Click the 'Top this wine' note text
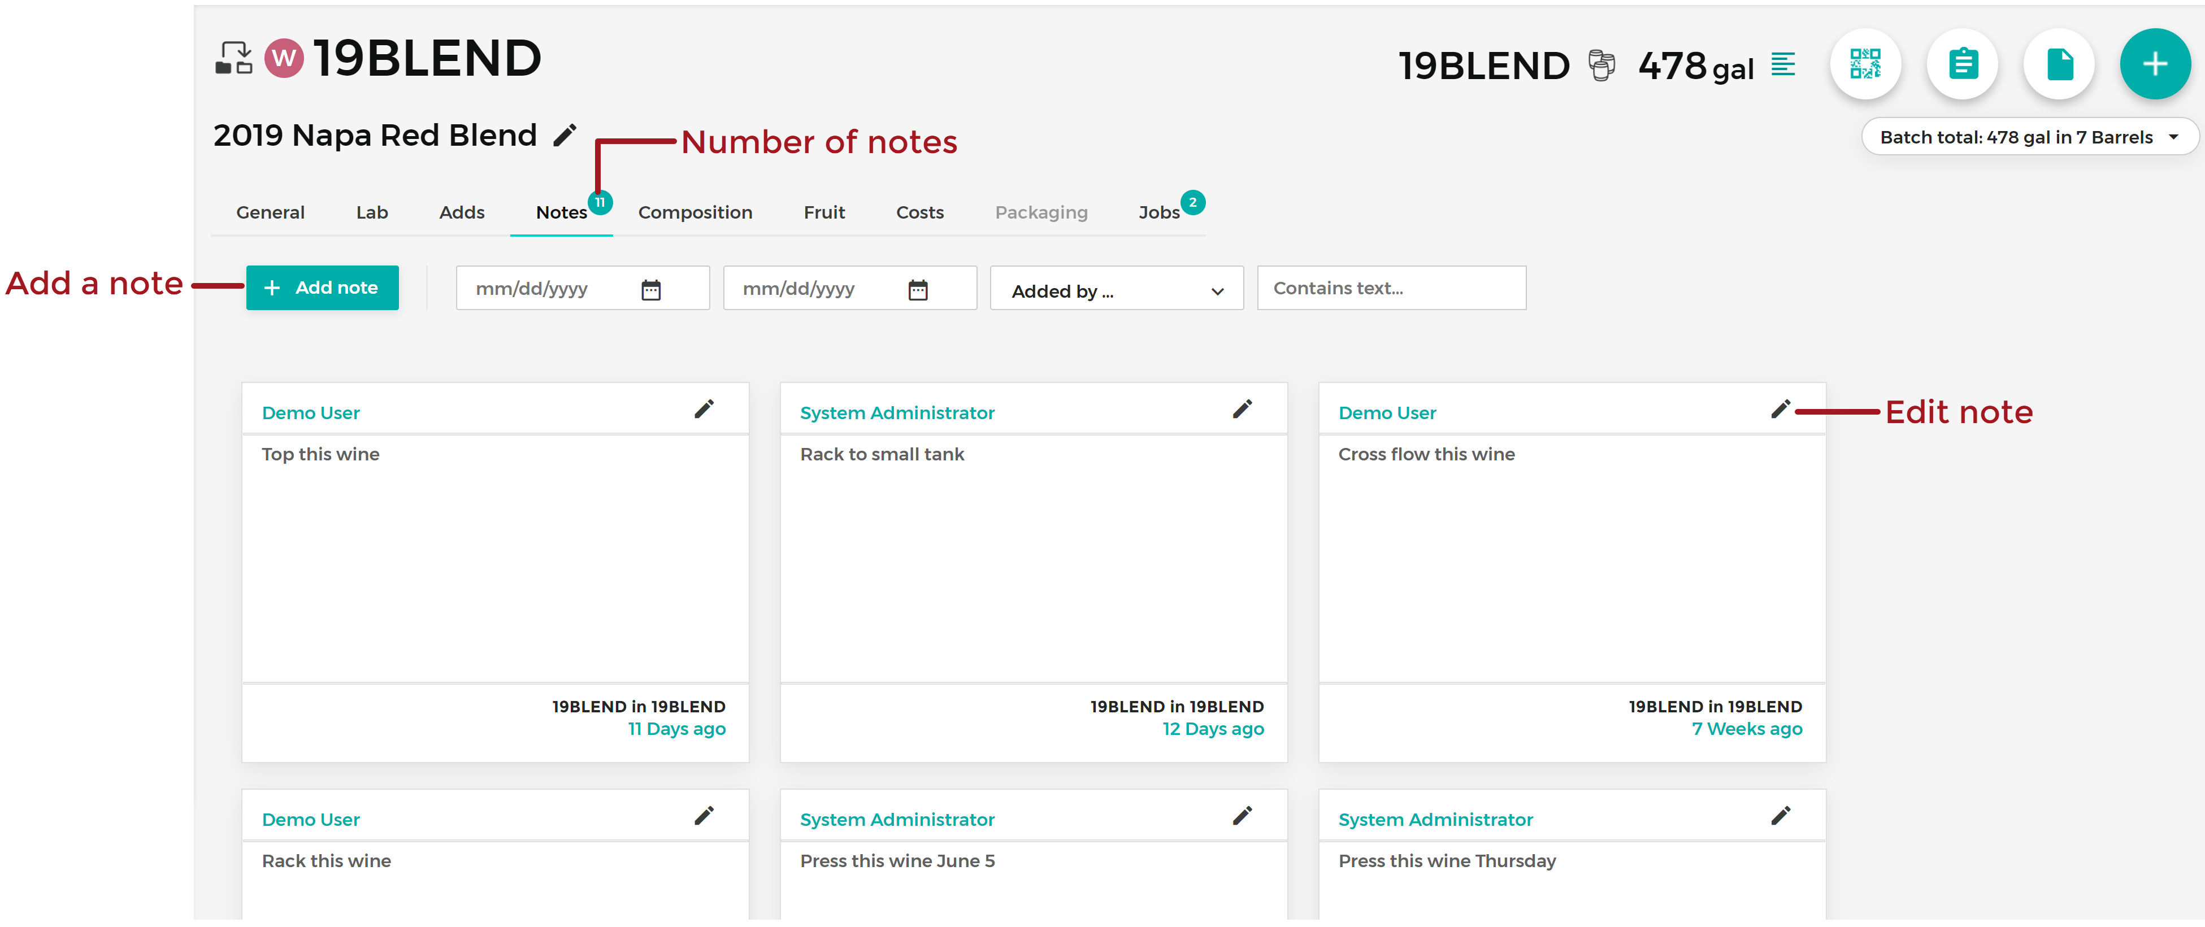Viewport: 2205px width, 927px height. coord(320,454)
